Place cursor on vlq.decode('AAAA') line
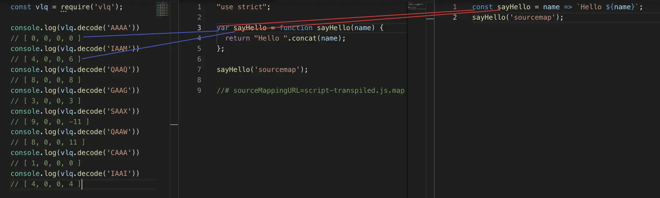Viewport: 660px width, 198px height. tap(75, 28)
